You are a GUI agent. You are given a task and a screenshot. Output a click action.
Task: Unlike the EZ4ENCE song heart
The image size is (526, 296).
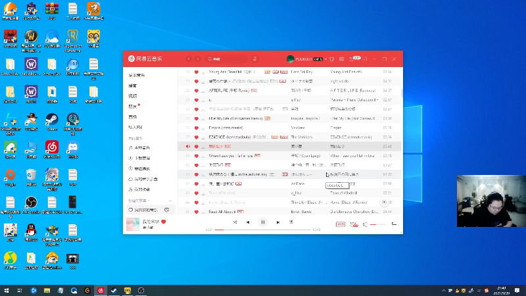(197, 137)
